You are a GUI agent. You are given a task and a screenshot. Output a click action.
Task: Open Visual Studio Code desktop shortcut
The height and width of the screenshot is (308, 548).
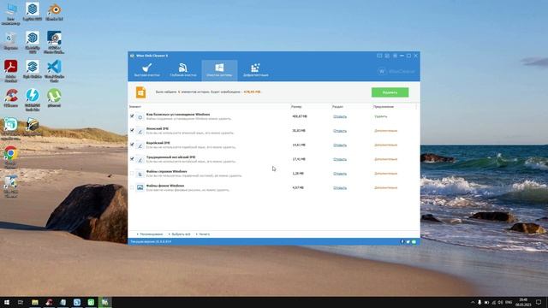point(54,70)
